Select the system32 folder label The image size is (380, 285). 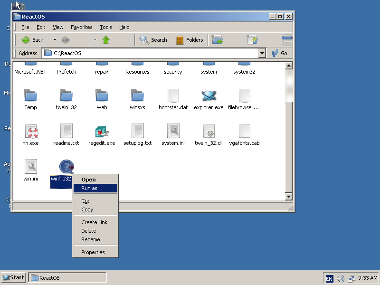(244, 72)
